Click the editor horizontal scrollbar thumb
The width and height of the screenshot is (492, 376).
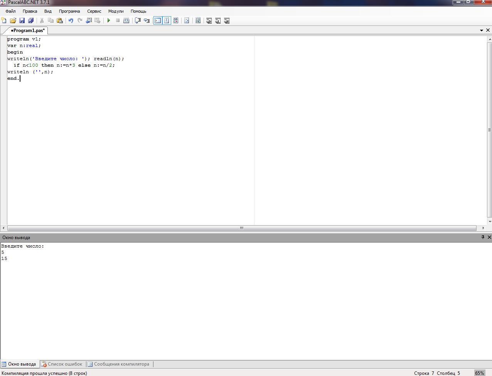click(x=242, y=228)
